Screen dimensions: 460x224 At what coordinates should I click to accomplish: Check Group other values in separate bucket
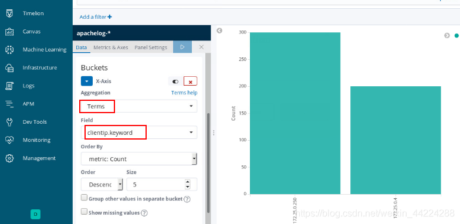click(84, 198)
